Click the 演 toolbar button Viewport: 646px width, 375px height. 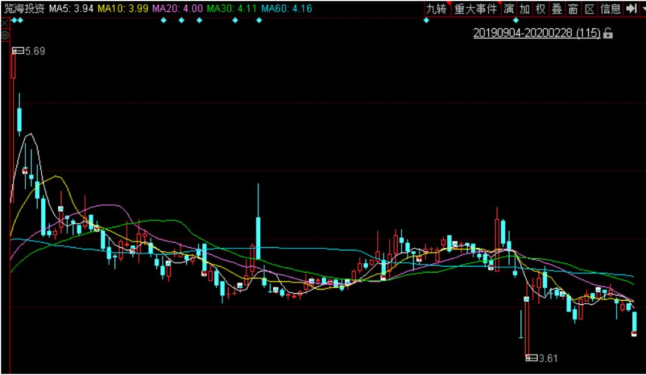[509, 8]
